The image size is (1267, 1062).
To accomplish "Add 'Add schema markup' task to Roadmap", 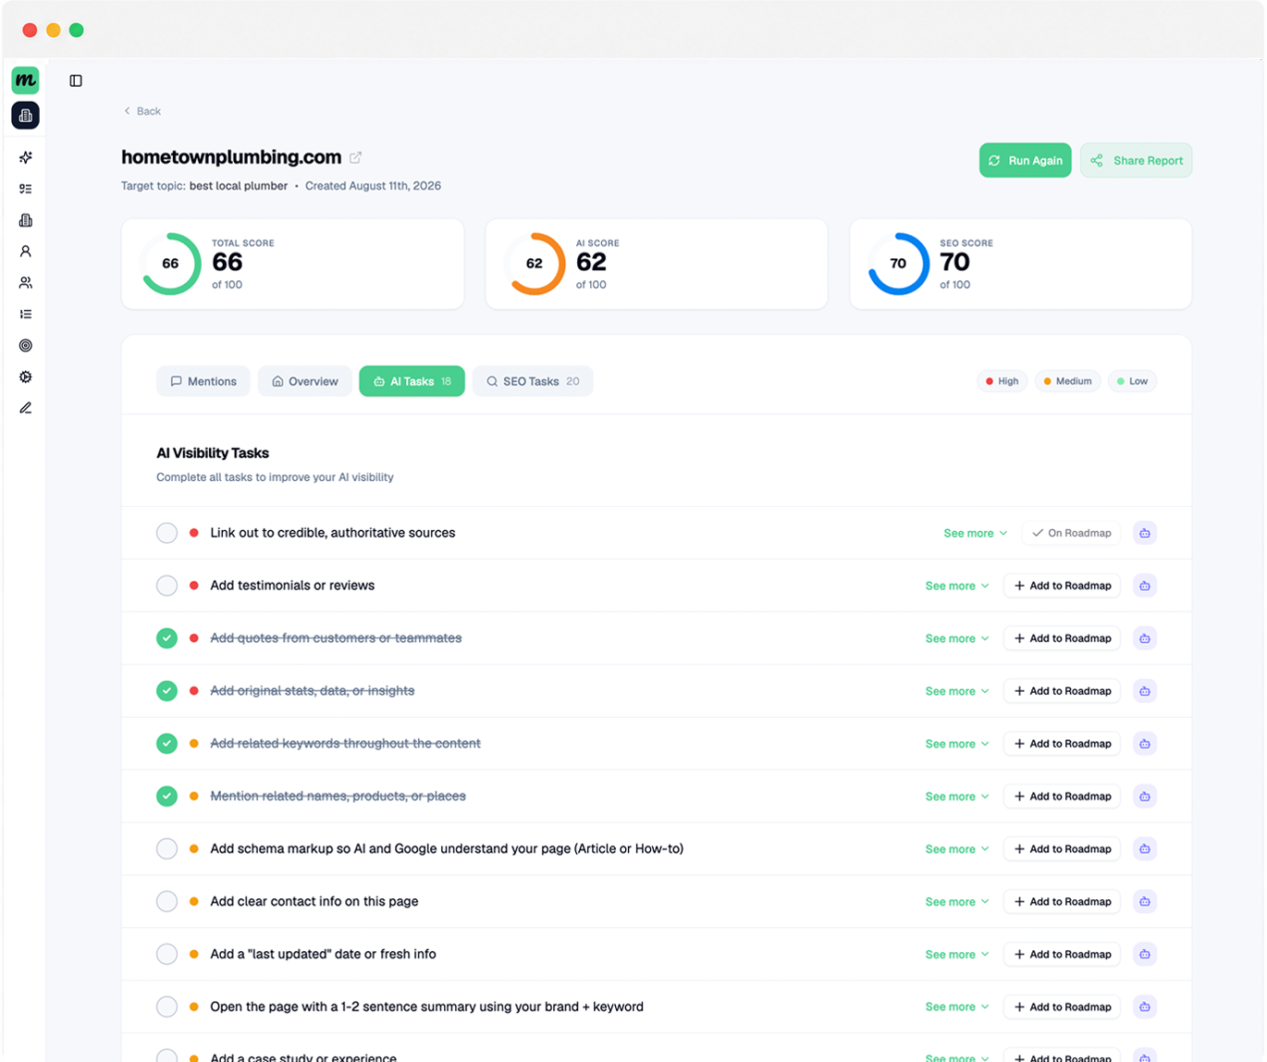I will [x=1062, y=850].
